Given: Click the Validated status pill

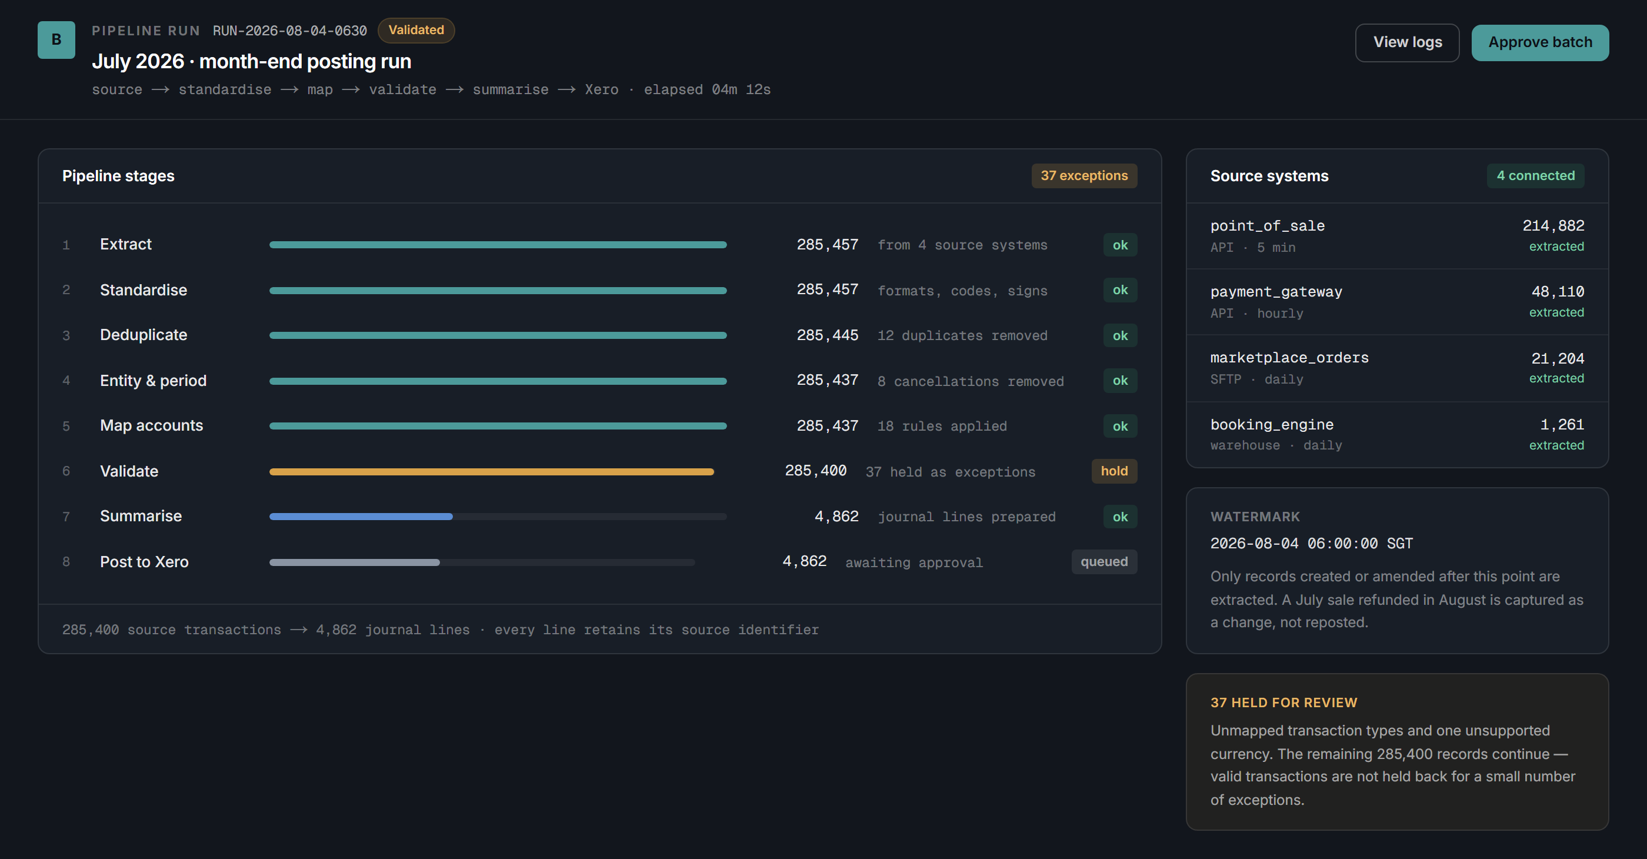Looking at the screenshot, I should pyautogui.click(x=416, y=30).
